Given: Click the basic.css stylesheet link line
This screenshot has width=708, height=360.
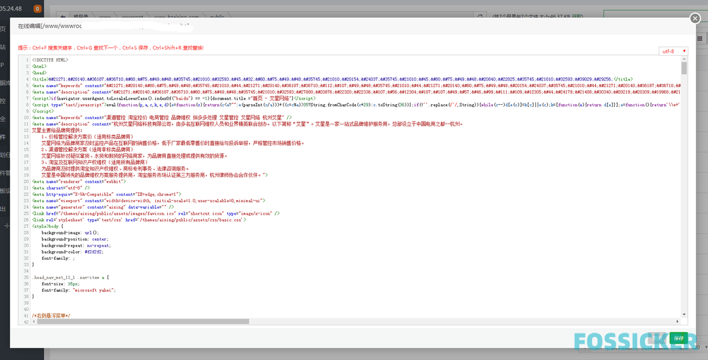Looking at the screenshot, I should click(x=139, y=219).
